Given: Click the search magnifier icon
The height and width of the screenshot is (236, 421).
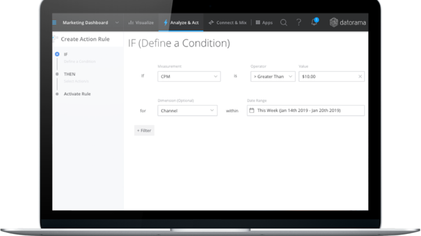Looking at the screenshot, I should [x=284, y=23].
